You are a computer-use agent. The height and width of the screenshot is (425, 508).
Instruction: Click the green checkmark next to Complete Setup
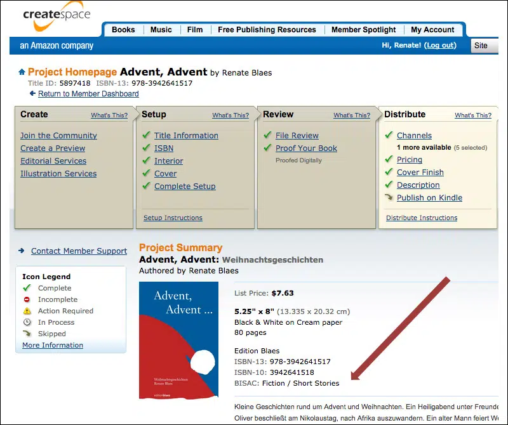(147, 185)
